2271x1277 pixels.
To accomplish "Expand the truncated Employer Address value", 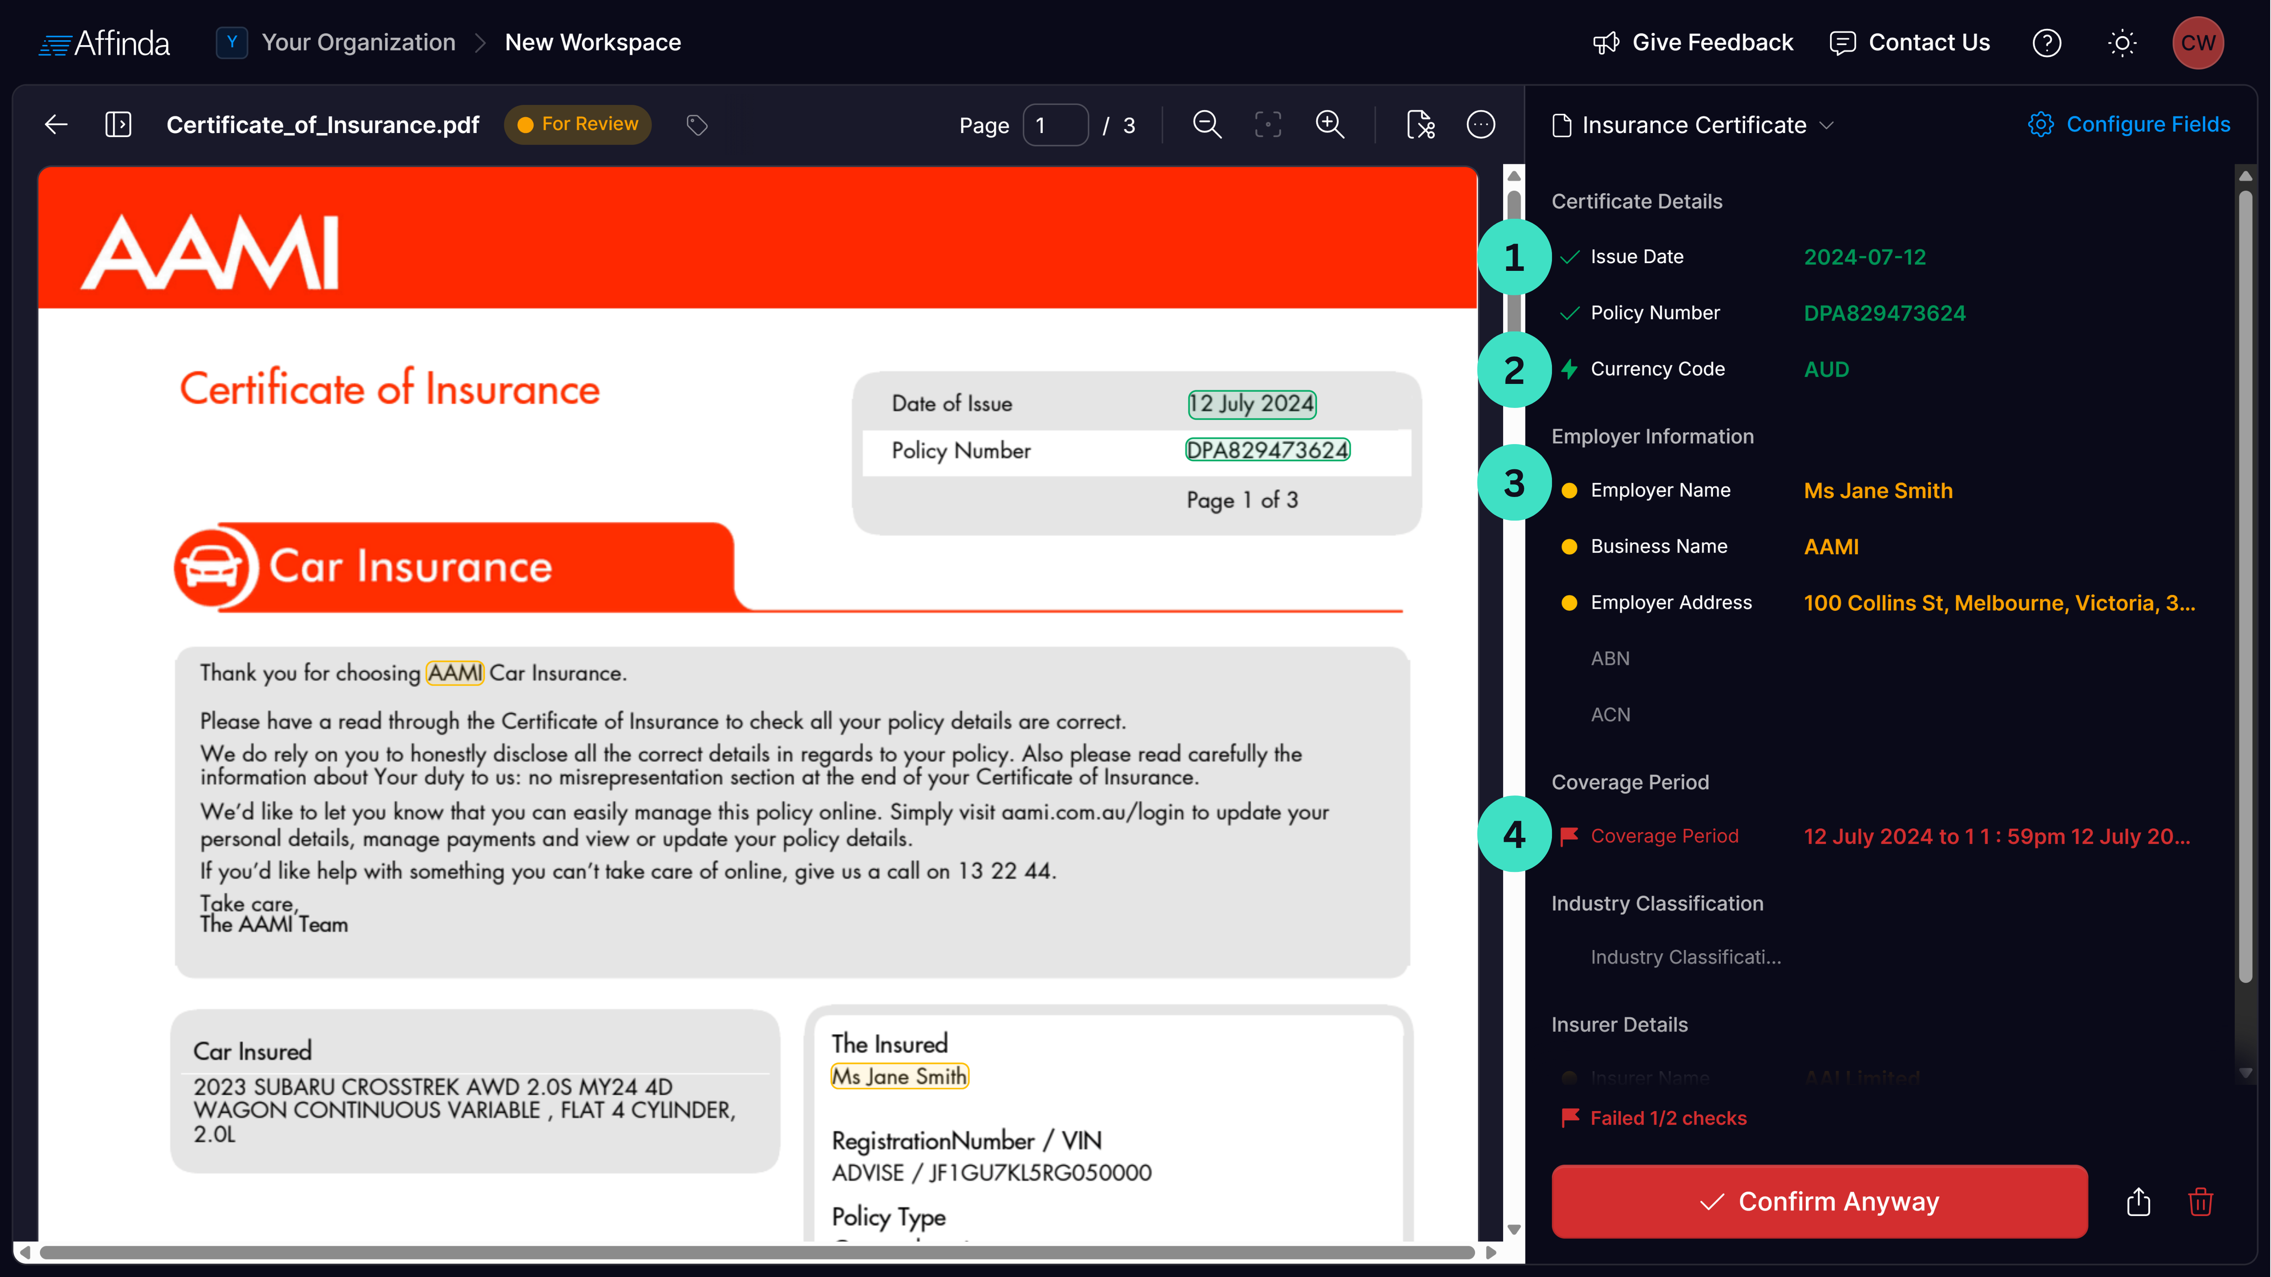I will click(2001, 603).
